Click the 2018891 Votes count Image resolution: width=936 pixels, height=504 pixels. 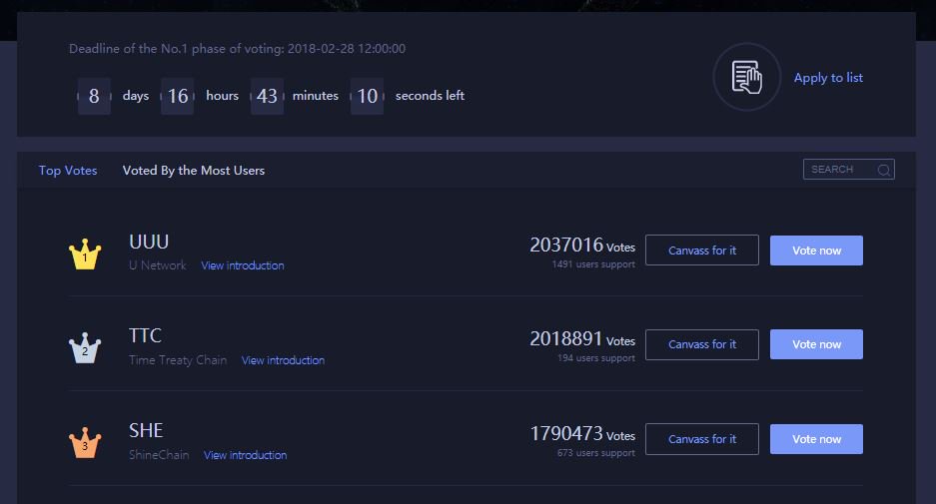(582, 338)
